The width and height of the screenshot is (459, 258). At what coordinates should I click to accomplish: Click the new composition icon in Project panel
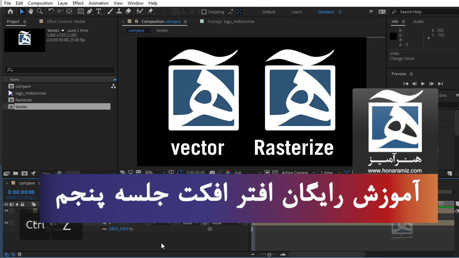24,173
